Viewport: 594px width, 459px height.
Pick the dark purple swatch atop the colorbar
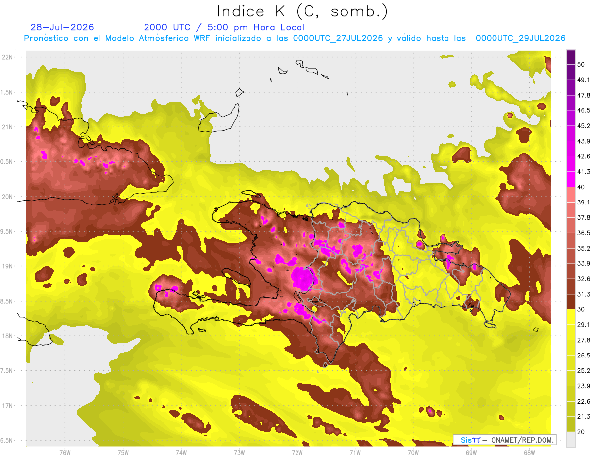(x=571, y=57)
